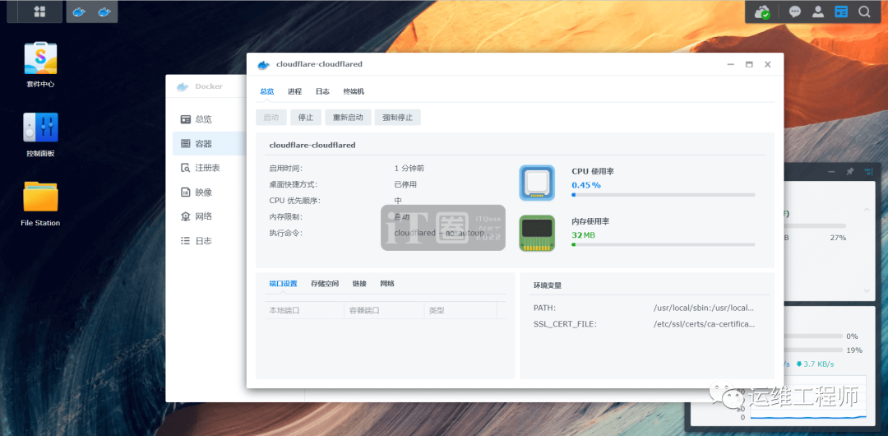Click the 3.7 KB/s download speed text
Viewport: 888px width, 436px height.
tap(815, 364)
